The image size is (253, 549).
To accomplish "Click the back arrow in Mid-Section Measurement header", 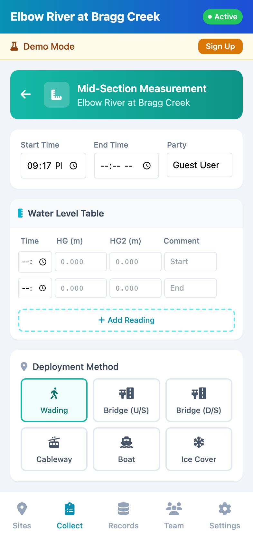I will (x=26, y=94).
